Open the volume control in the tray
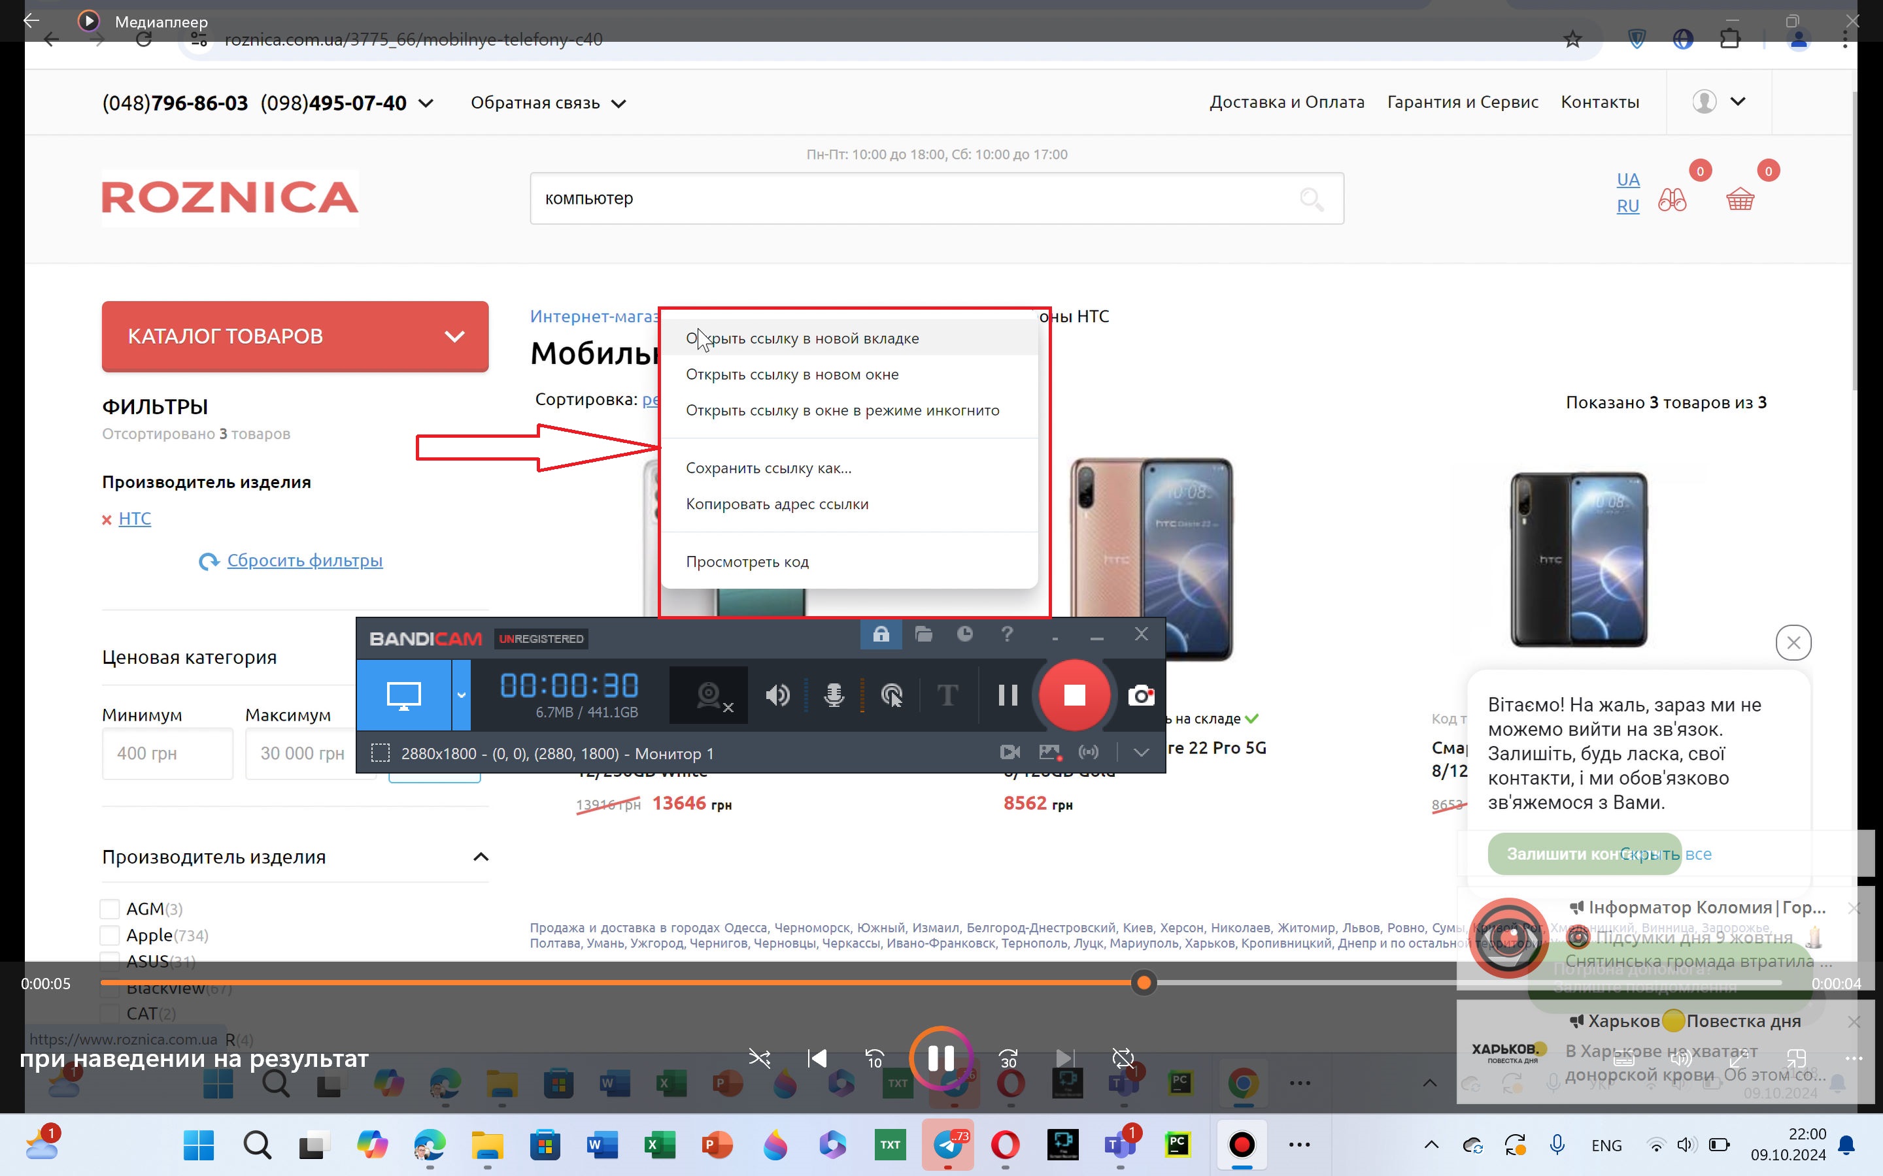This screenshot has width=1883, height=1176. pyautogui.click(x=1686, y=1145)
